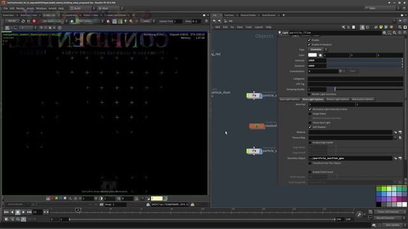
Task: Click the light bulb icon in render toolbar
Action: [126, 21]
